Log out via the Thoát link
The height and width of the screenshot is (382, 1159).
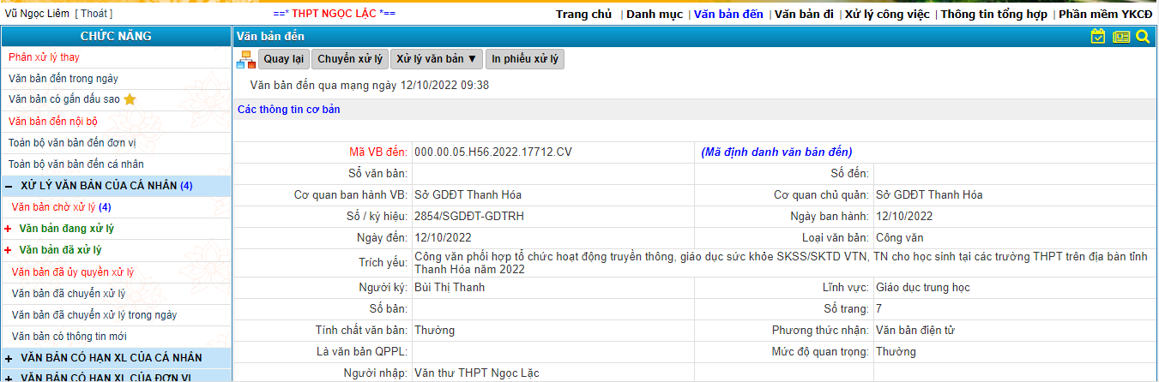click(x=94, y=14)
